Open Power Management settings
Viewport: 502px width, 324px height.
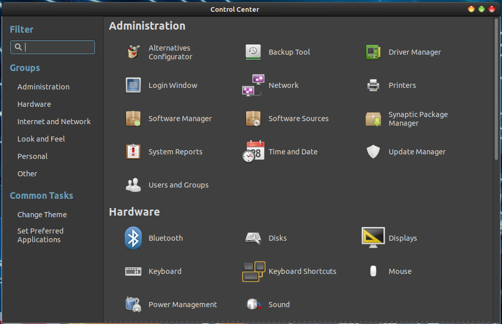pyautogui.click(x=182, y=304)
